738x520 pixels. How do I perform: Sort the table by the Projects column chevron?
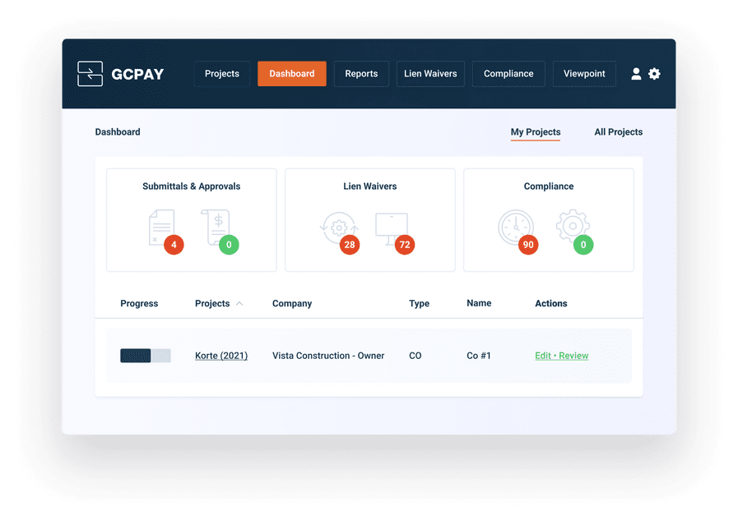pyautogui.click(x=239, y=303)
